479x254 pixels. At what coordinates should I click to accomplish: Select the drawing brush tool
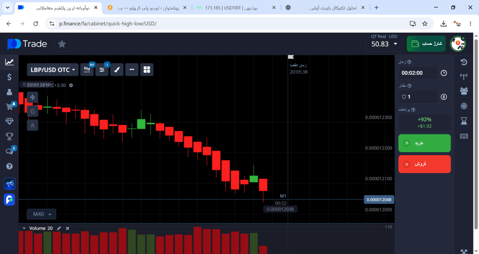click(x=116, y=70)
